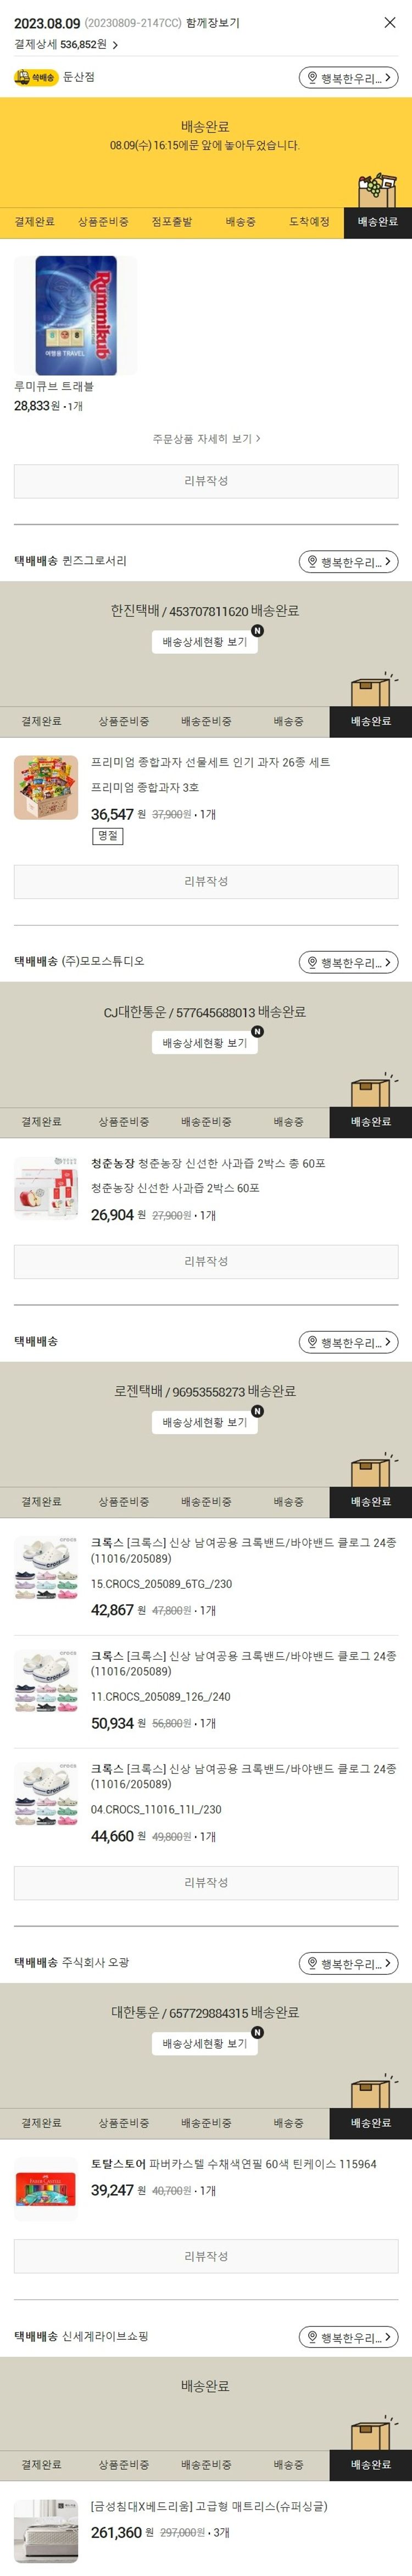Open 주문상품 자세히 보기 link
412x2576 pixels.
[206, 438]
